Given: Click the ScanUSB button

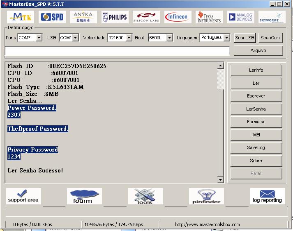Looking at the screenshot, I should (245, 38).
